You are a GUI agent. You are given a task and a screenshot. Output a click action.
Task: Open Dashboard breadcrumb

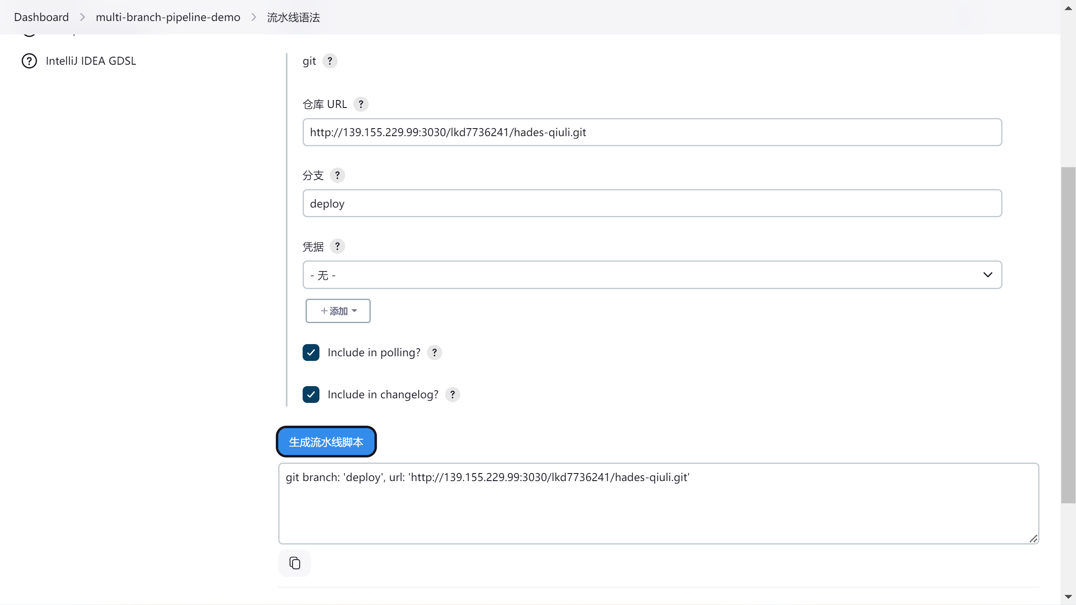pyautogui.click(x=41, y=17)
